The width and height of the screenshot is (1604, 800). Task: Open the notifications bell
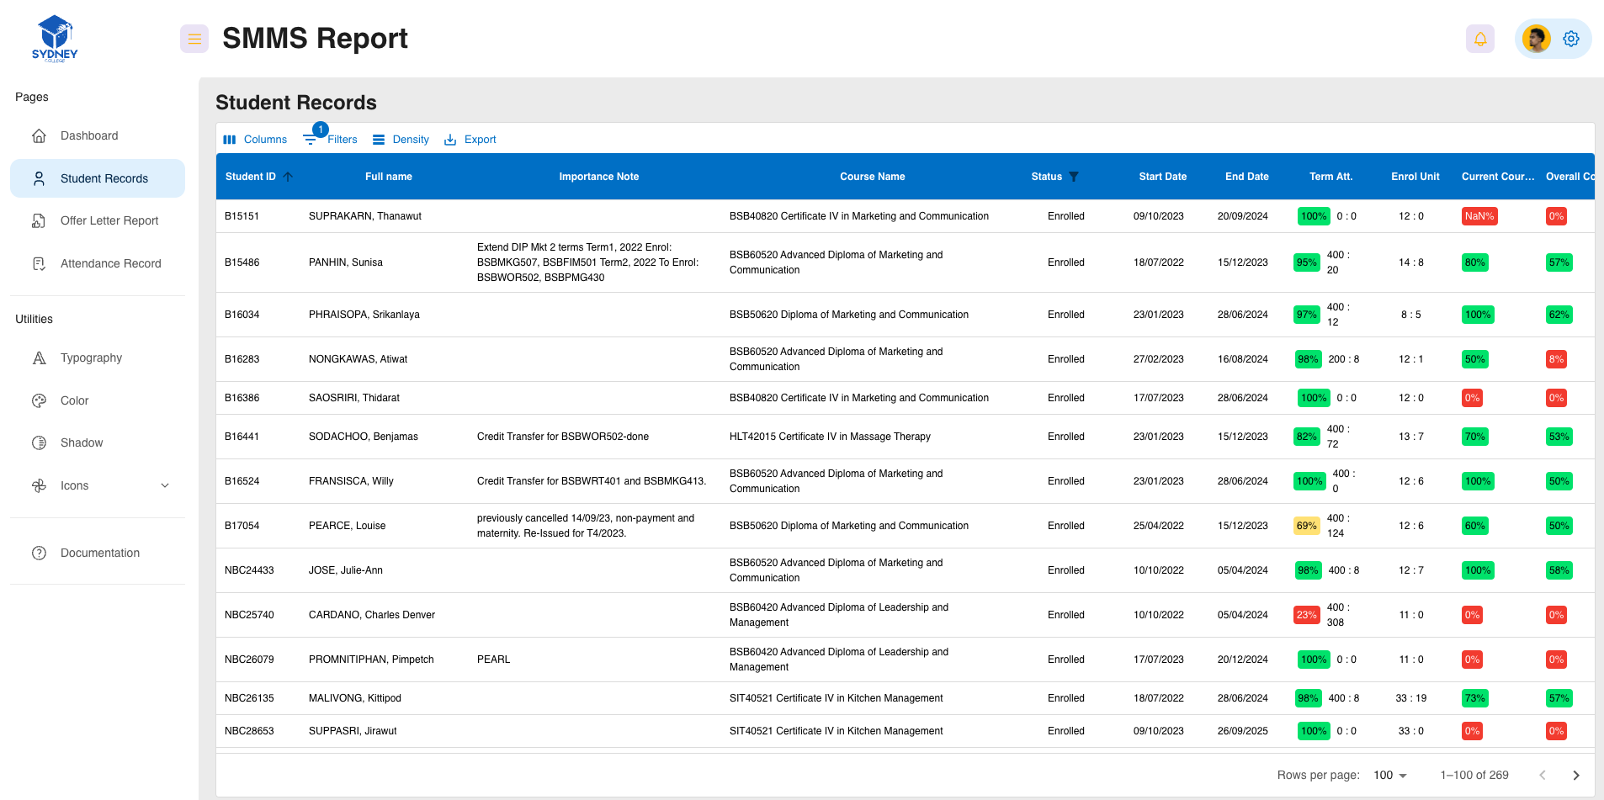[1480, 39]
